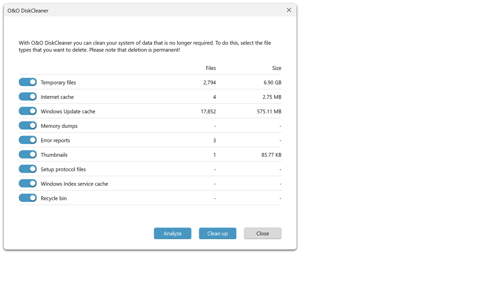
Task: Click the Close button
Action: click(x=262, y=233)
